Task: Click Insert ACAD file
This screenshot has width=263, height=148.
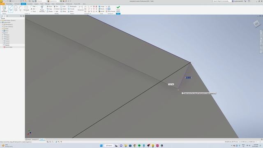Action: (102, 12)
